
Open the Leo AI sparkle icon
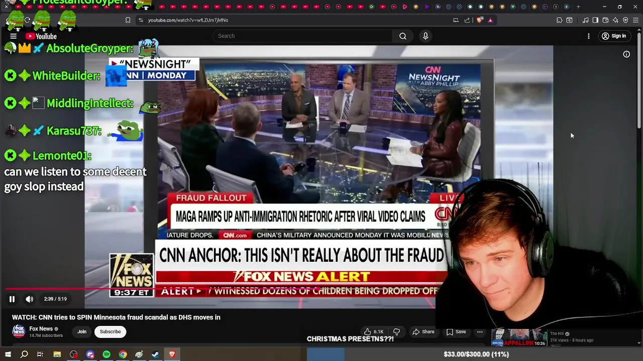coord(615,20)
